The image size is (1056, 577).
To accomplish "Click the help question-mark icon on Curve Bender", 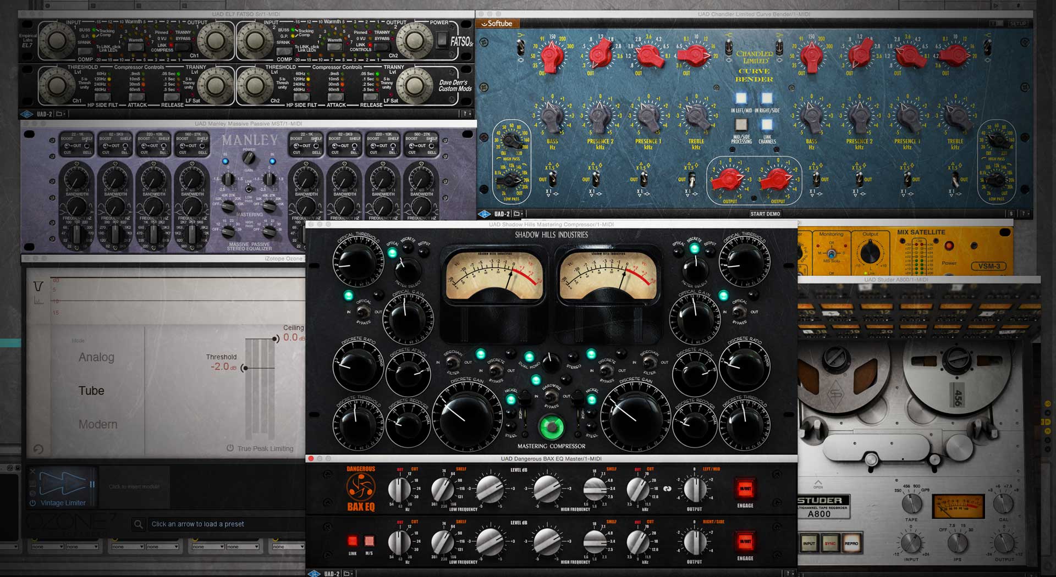I will pos(1023,214).
